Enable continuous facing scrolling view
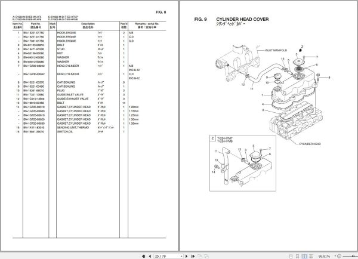 click(x=311, y=256)
